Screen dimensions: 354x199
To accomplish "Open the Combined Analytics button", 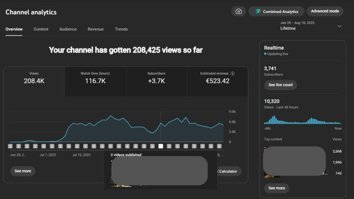I will pyautogui.click(x=277, y=11).
